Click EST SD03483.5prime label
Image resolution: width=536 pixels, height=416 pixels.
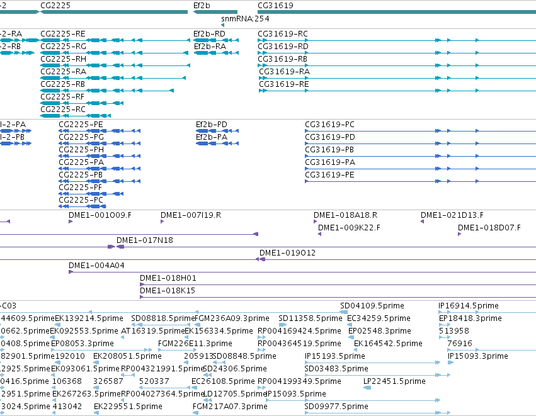pos(336,369)
